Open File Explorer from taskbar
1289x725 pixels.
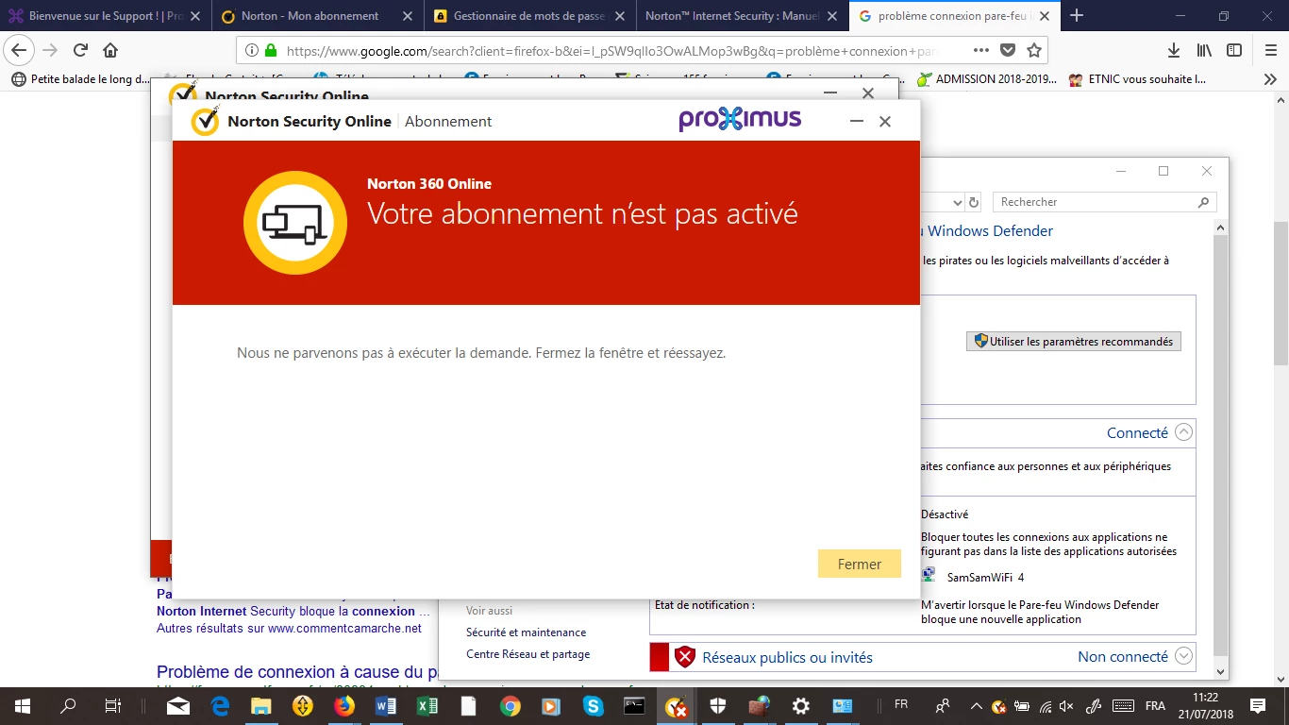click(261, 706)
